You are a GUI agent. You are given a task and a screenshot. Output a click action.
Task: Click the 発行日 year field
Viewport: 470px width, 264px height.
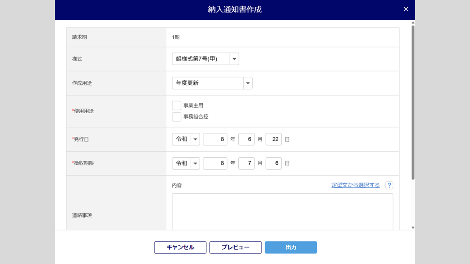(x=215, y=139)
